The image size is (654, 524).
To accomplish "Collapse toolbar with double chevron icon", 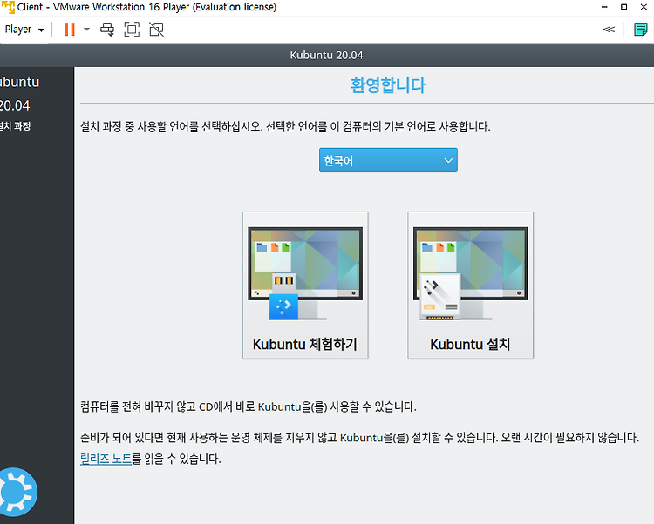I will (609, 29).
